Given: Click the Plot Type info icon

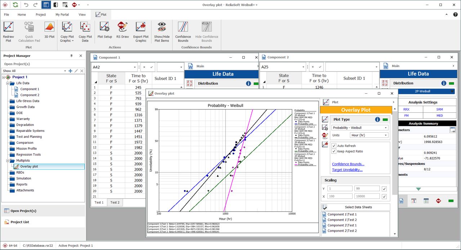Looking at the screenshot, I should click(377, 120).
